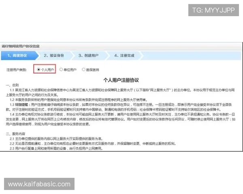The width and height of the screenshot is (243, 194).
Task: Click clause 2.3 about 用户自行配备上网
Action: click(x=56, y=148)
